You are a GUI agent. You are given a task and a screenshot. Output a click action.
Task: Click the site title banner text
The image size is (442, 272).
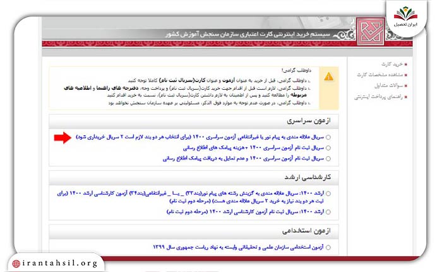click(248, 34)
